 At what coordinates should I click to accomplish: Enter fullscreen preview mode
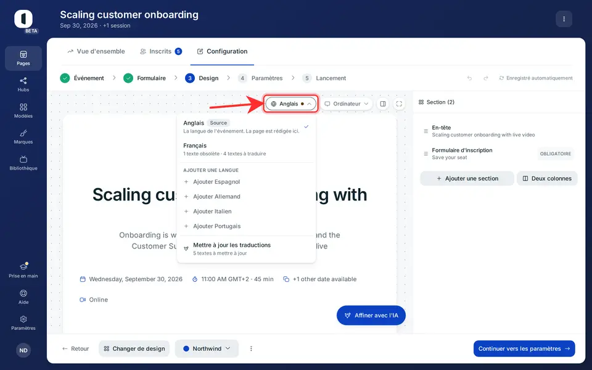399,104
